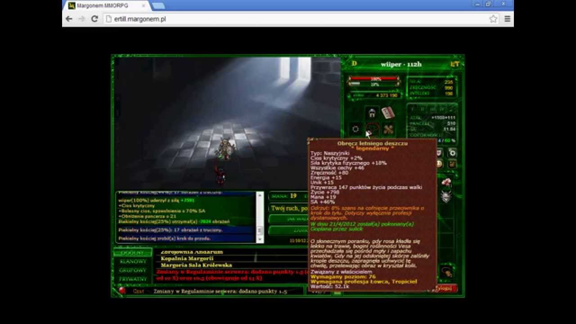Click the red scroll item icon
The width and height of the screenshot is (576, 324).
pyautogui.click(x=388, y=112)
